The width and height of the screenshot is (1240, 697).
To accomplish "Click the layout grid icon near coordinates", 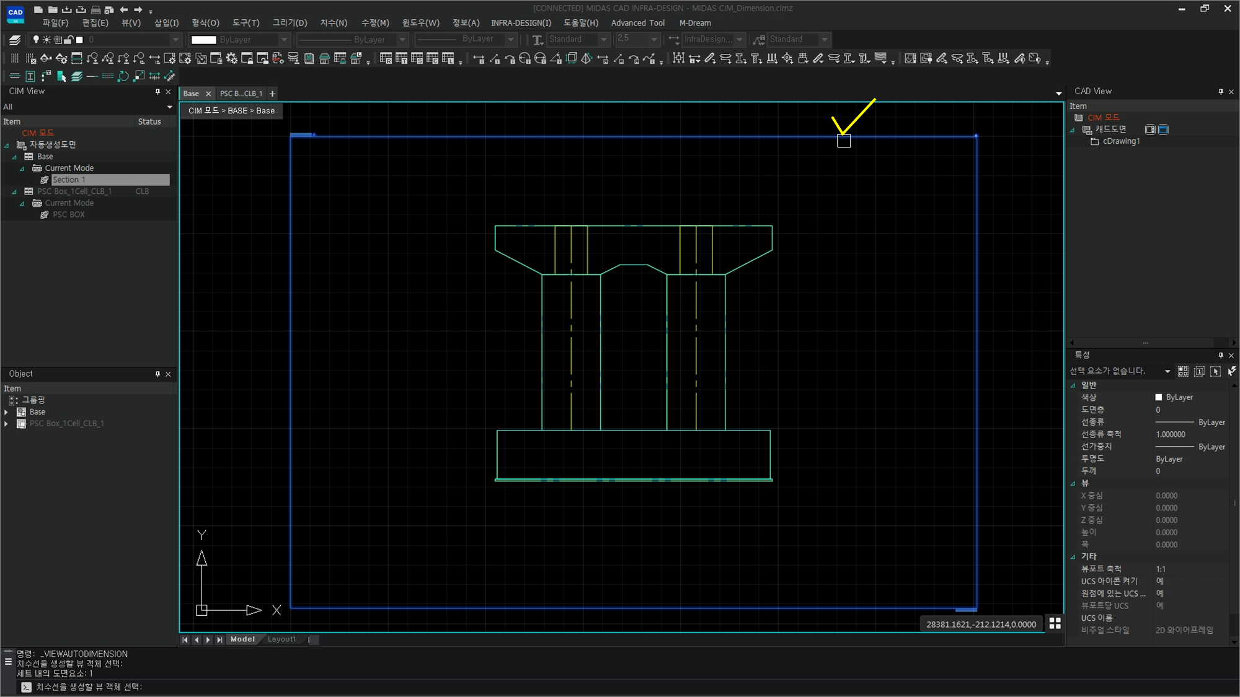I will pyautogui.click(x=1055, y=623).
